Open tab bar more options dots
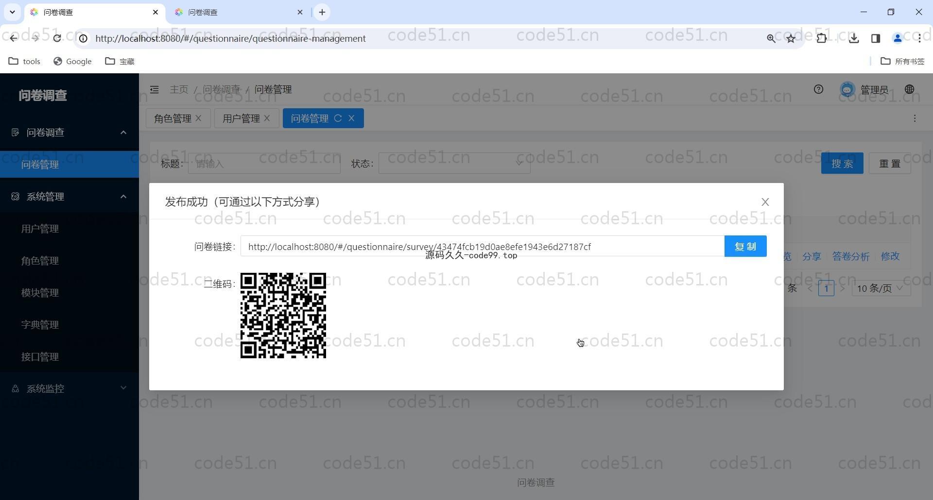 (x=915, y=118)
